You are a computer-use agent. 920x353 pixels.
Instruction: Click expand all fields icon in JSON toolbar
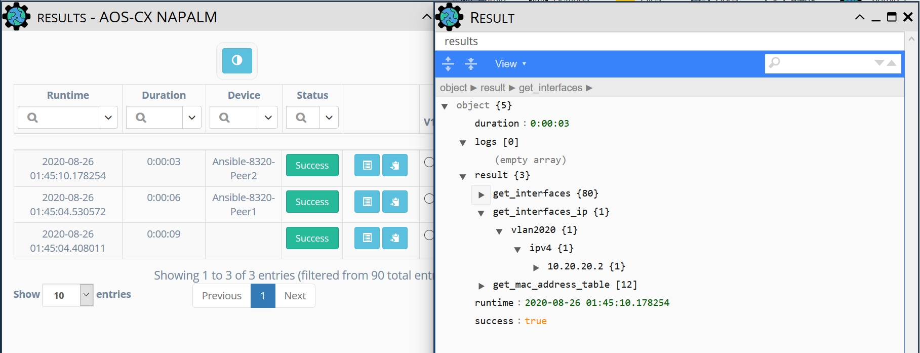(x=448, y=64)
